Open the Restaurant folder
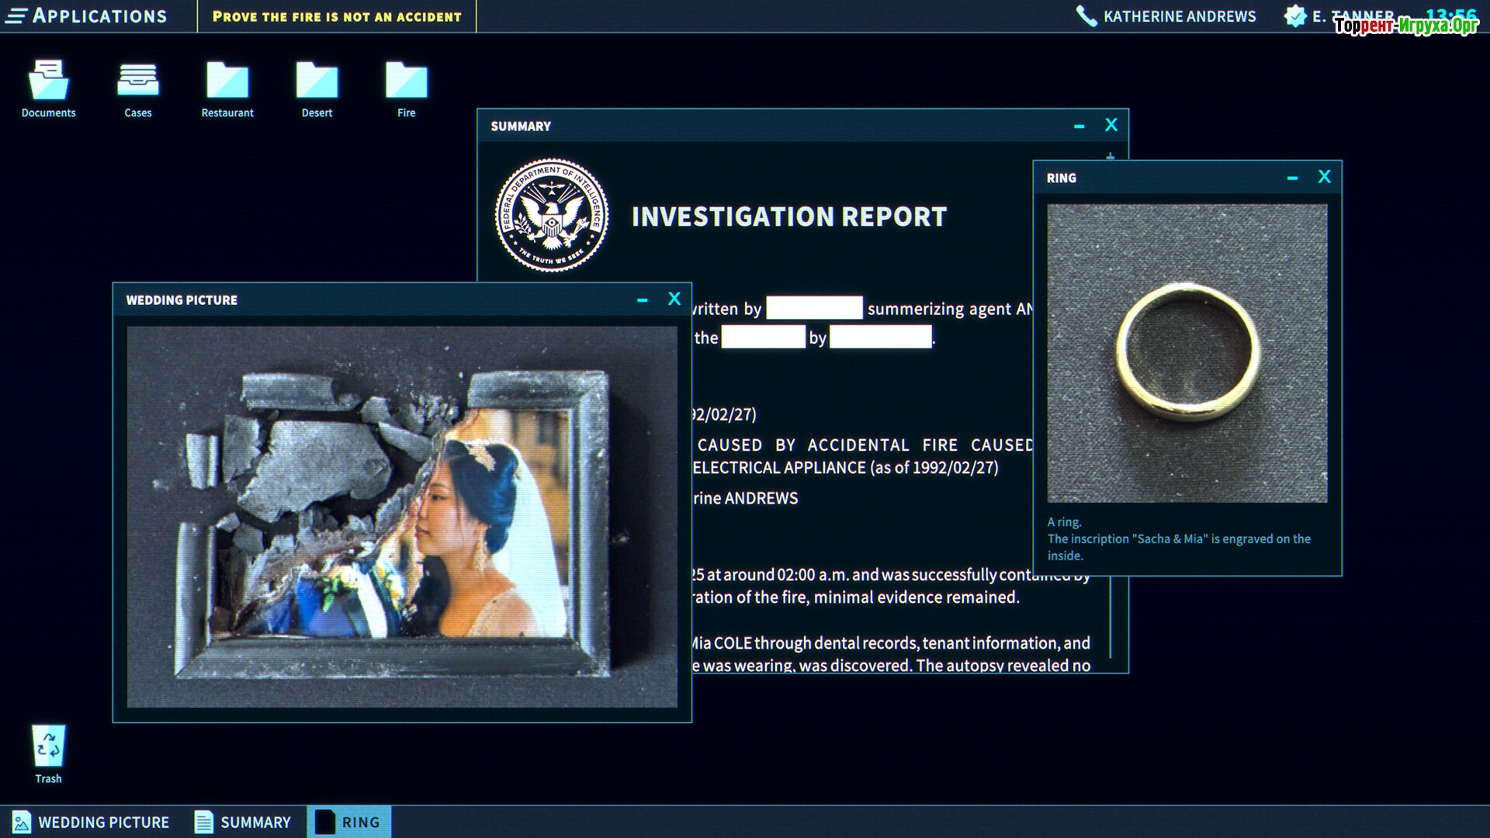The image size is (1490, 838). pos(227,81)
